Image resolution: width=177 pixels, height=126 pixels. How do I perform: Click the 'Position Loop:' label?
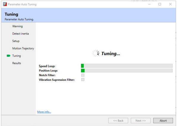pos(48,71)
